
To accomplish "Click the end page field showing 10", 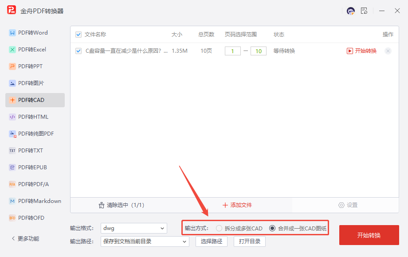I will [259, 51].
